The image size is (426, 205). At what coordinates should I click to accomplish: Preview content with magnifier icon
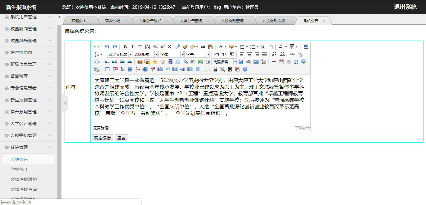coord(223,69)
